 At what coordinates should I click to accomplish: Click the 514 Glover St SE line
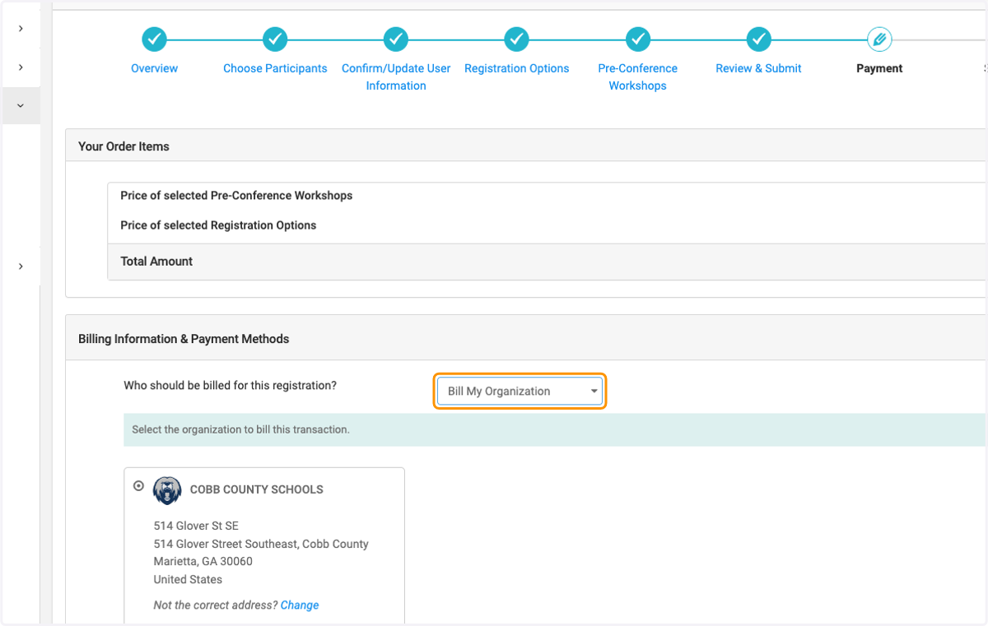coord(196,526)
